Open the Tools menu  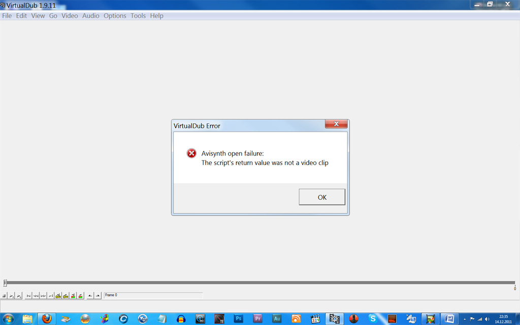[138, 16]
